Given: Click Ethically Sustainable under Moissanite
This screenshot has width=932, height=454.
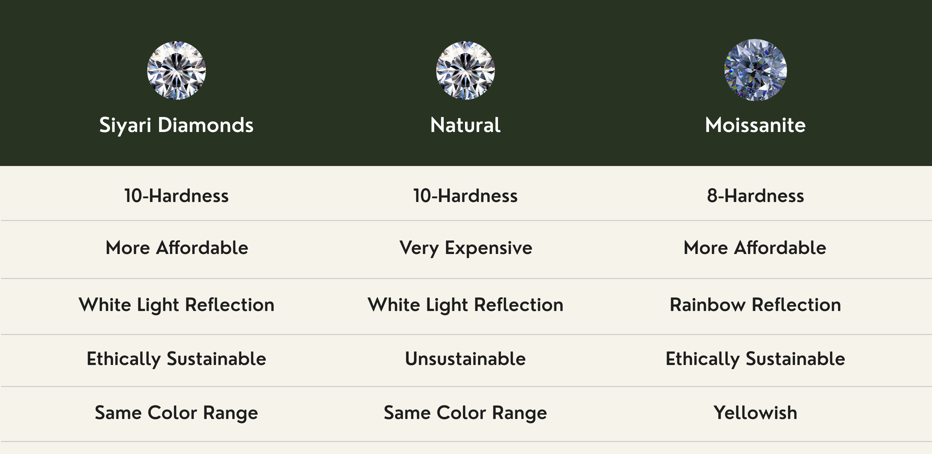Looking at the screenshot, I should click(755, 360).
